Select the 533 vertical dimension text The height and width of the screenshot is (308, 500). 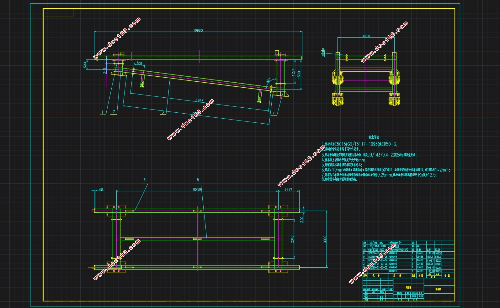[x=85, y=65]
